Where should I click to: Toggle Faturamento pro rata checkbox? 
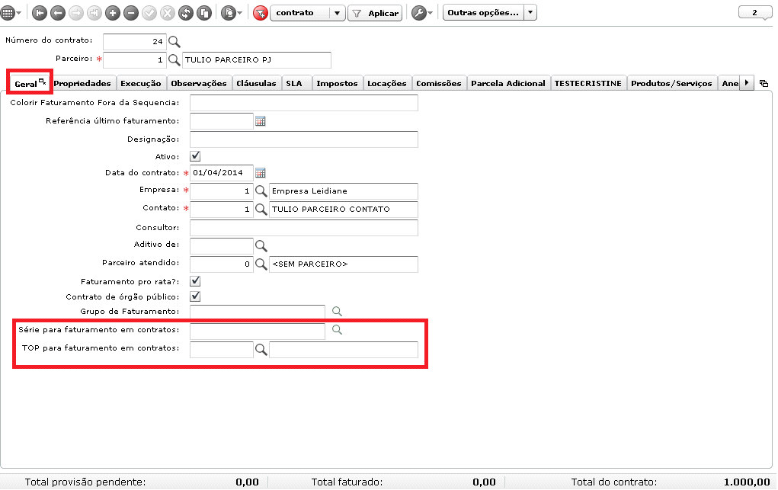[196, 281]
